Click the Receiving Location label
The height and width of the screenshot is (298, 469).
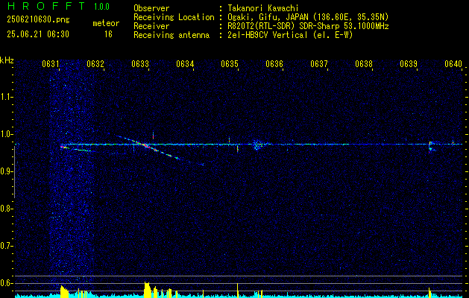coord(174,17)
